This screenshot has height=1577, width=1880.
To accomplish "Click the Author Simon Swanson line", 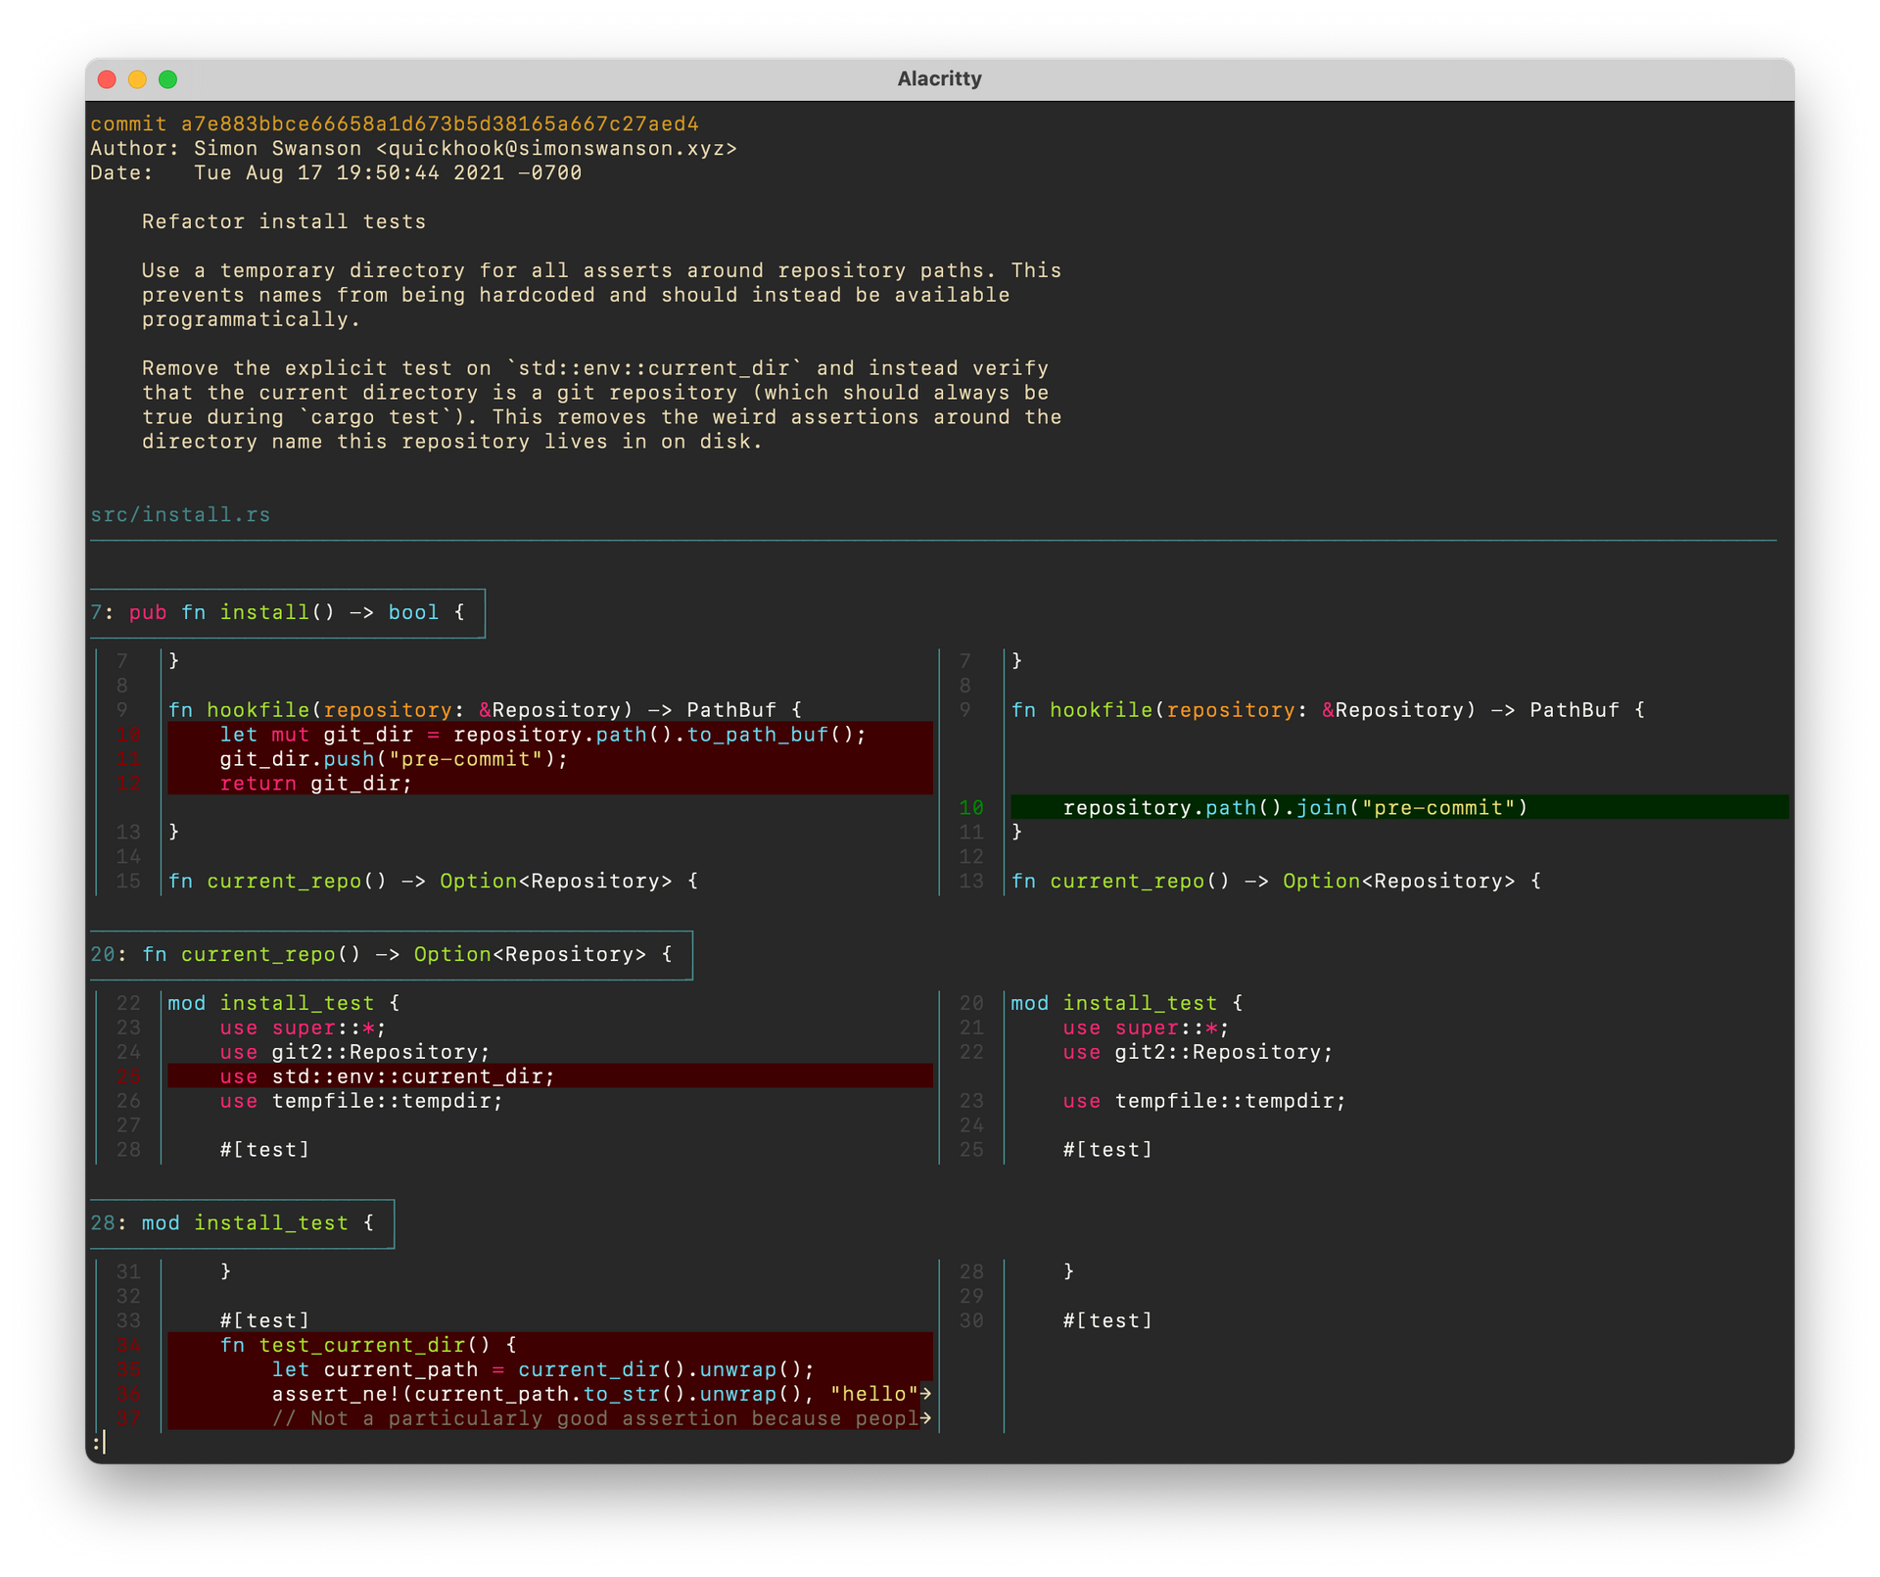I will pos(413,149).
